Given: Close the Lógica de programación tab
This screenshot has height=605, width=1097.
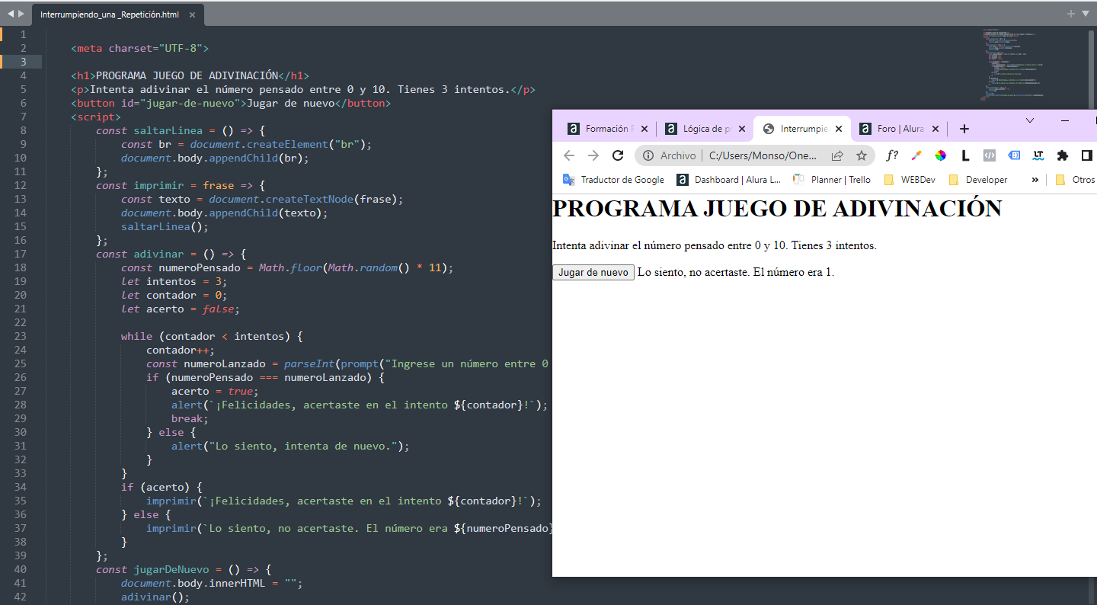Looking at the screenshot, I should 742,129.
